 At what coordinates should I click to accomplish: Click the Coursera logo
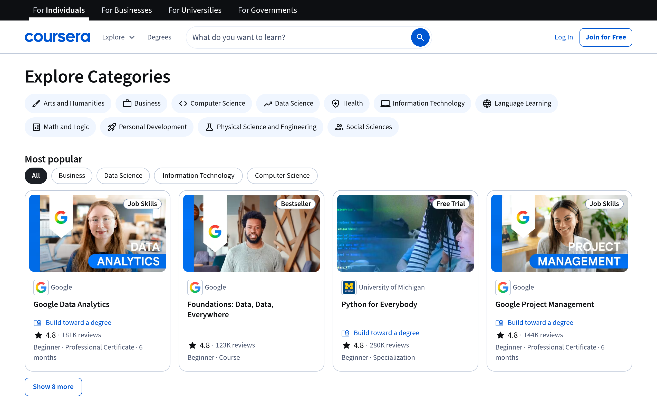click(x=57, y=37)
